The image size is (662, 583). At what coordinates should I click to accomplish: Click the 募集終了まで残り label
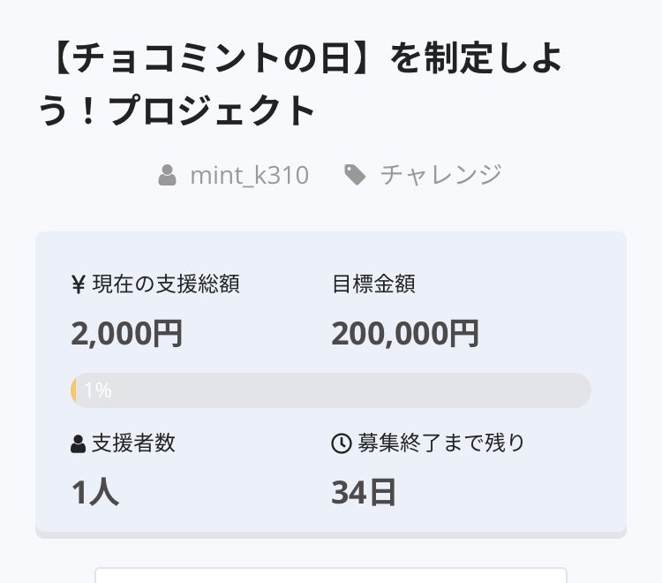(x=440, y=443)
